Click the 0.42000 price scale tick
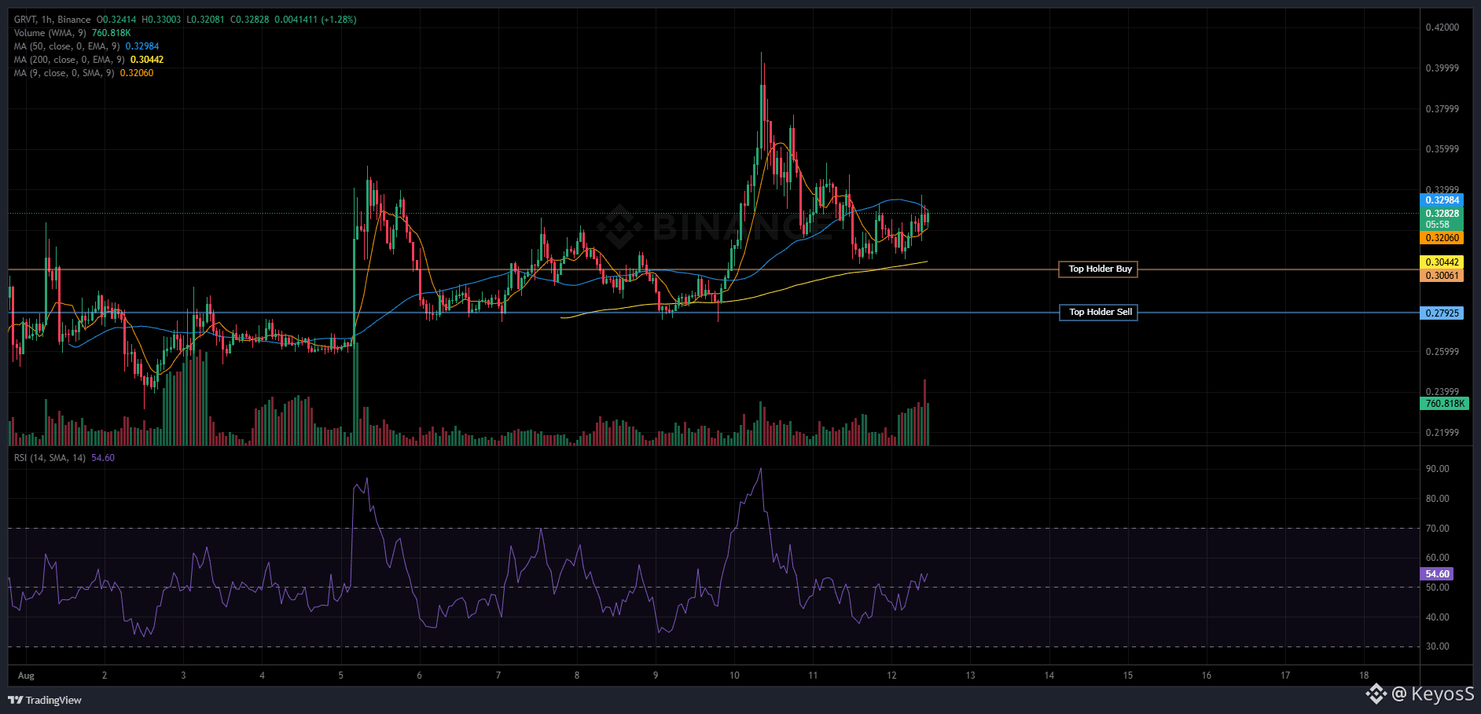This screenshot has width=1481, height=714. 1442,27
